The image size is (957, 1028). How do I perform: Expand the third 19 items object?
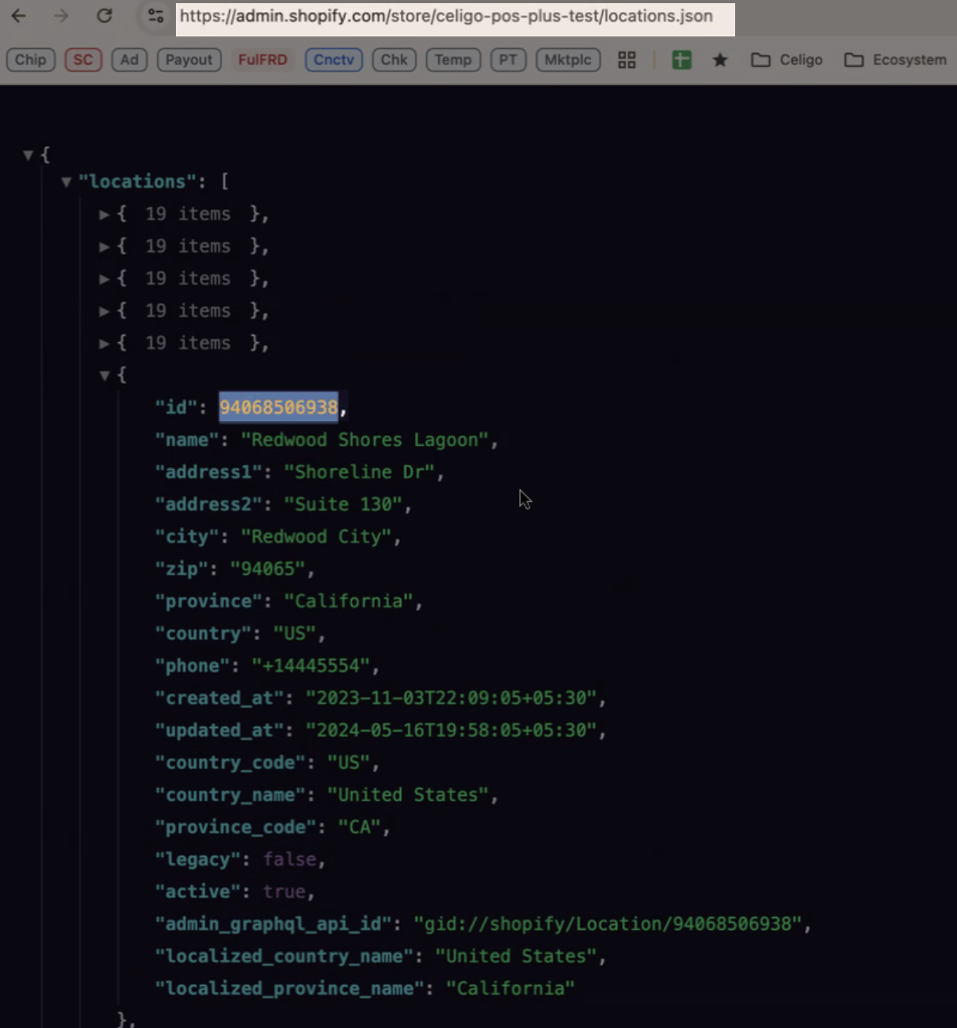(104, 279)
